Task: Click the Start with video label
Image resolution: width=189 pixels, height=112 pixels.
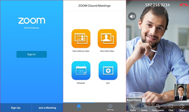Action: coord(107,51)
